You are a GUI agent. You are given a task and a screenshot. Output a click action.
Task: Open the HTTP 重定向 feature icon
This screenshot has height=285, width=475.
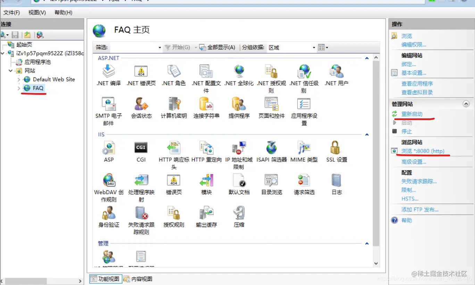click(206, 148)
